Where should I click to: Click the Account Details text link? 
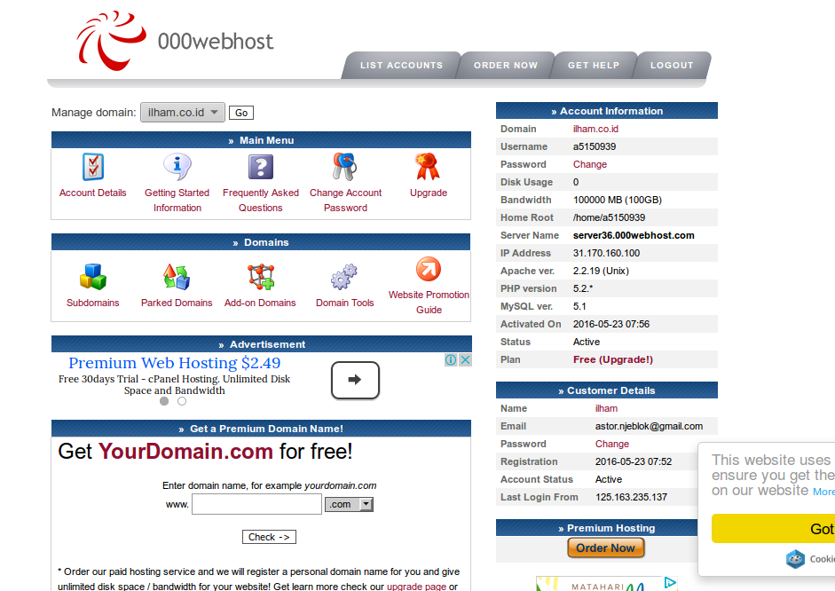pyautogui.click(x=92, y=193)
